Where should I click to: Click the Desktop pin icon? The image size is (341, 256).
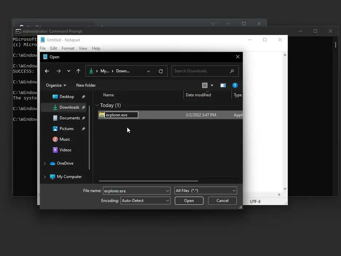[83, 97]
